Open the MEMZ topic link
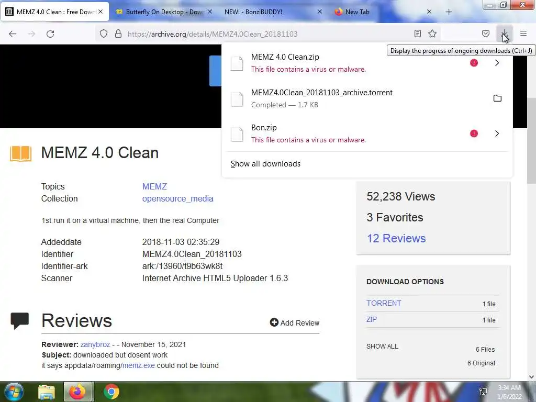The height and width of the screenshot is (402, 536). point(154,187)
